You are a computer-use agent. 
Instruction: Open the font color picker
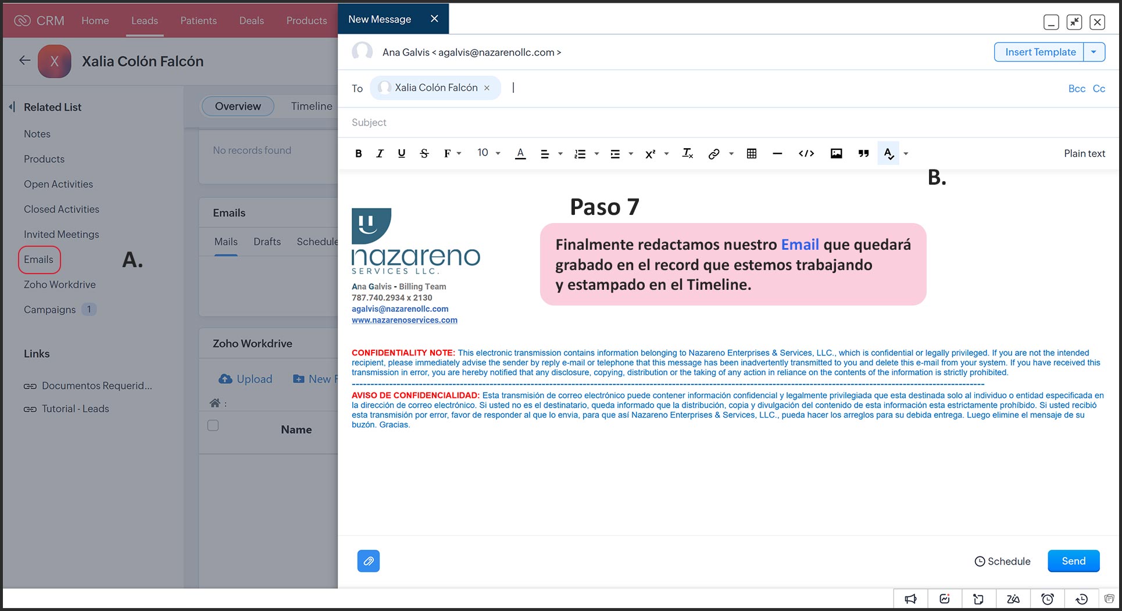pyautogui.click(x=520, y=153)
